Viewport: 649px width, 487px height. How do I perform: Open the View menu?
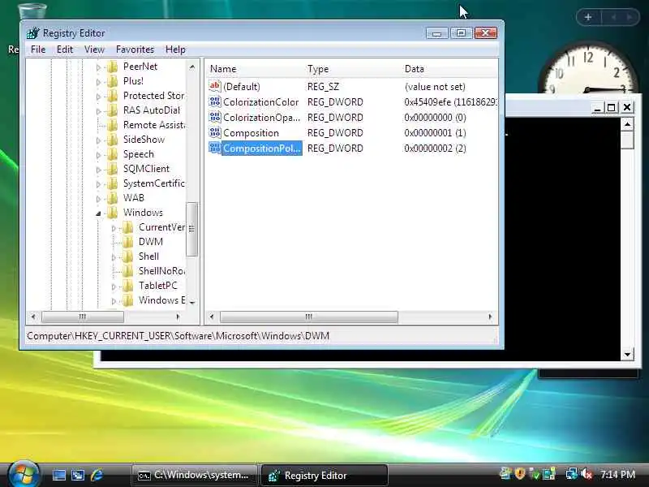(94, 50)
